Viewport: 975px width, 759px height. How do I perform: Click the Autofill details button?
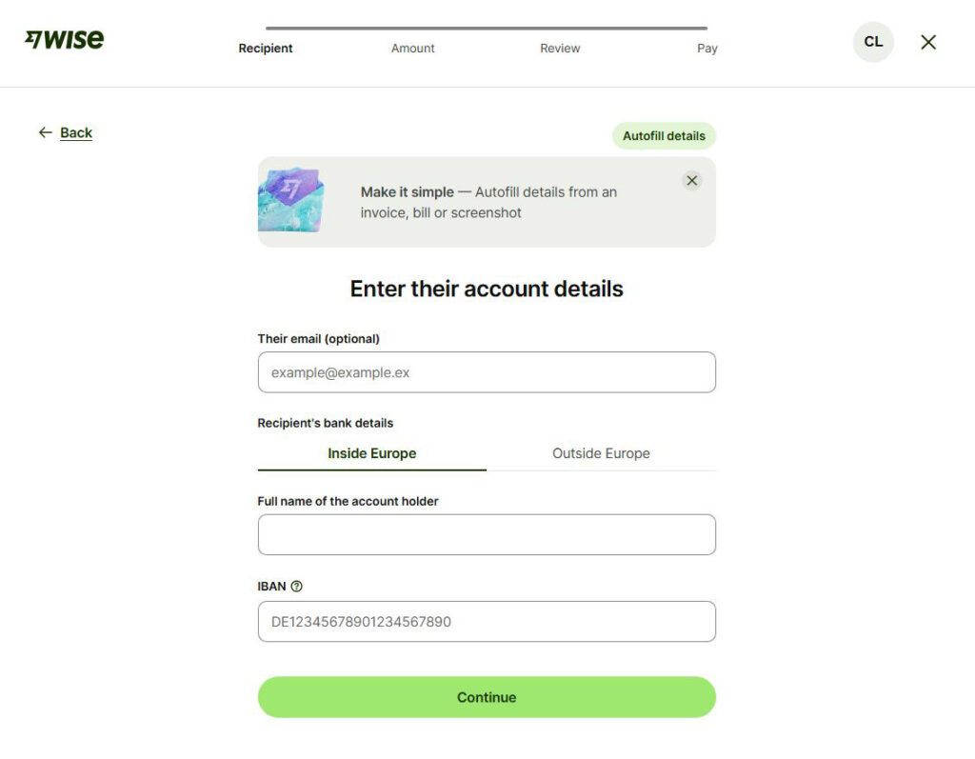664,135
